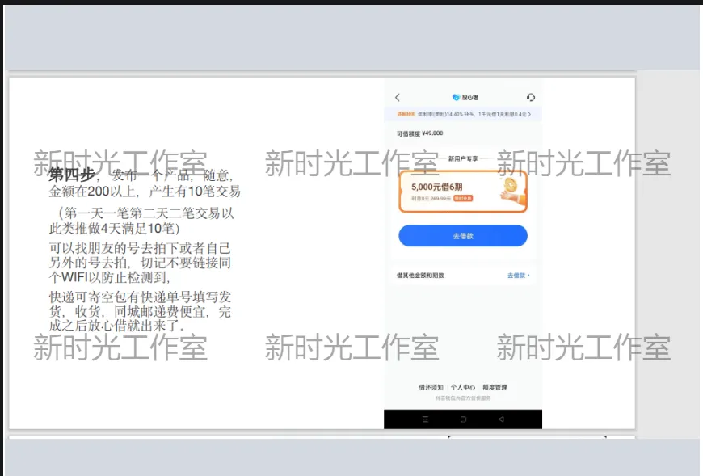The image size is (703, 476).
Task: Click the orange coupon tag on the offer card
Action: pos(463,198)
